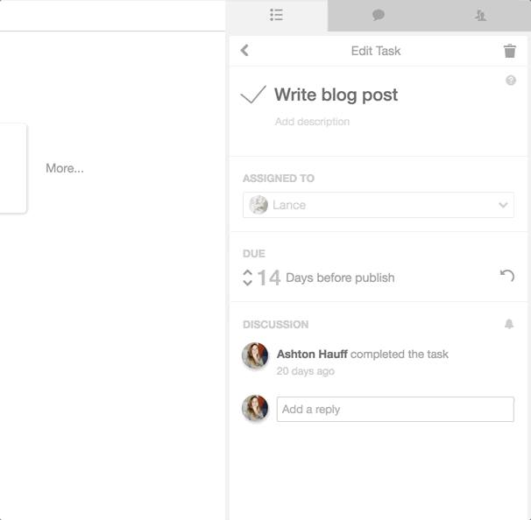The height and width of the screenshot is (520, 531).
Task: Open the task list tab icon
Action: click(x=276, y=15)
